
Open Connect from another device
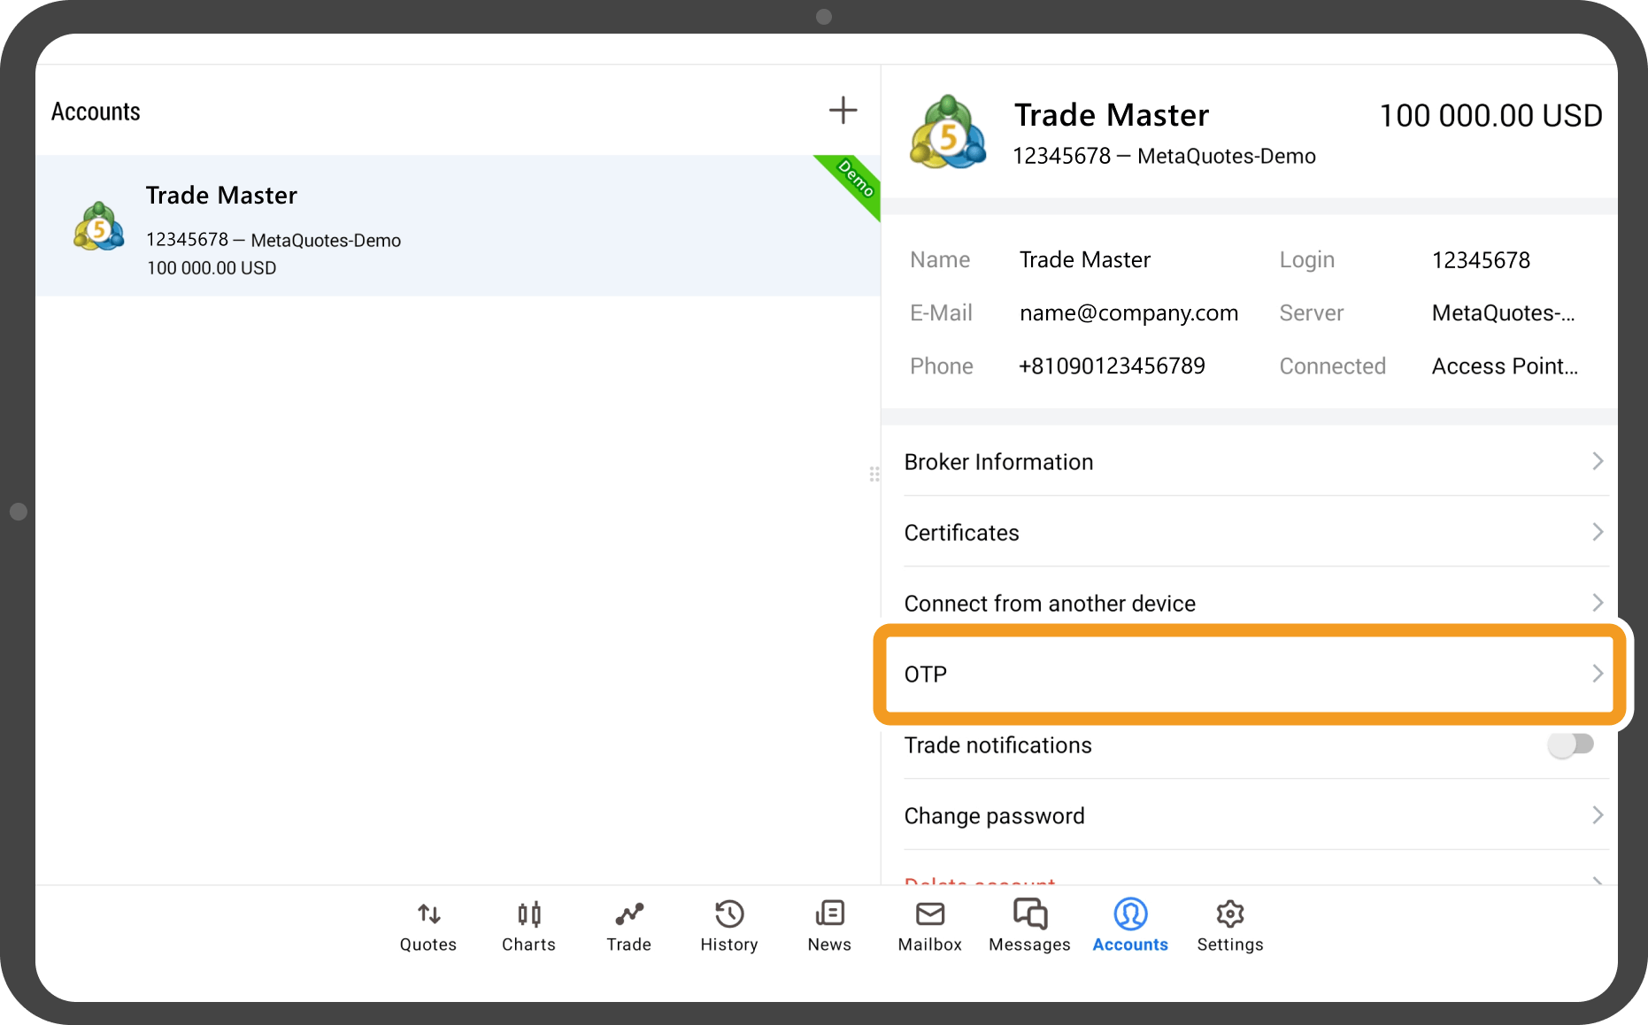point(1249,604)
